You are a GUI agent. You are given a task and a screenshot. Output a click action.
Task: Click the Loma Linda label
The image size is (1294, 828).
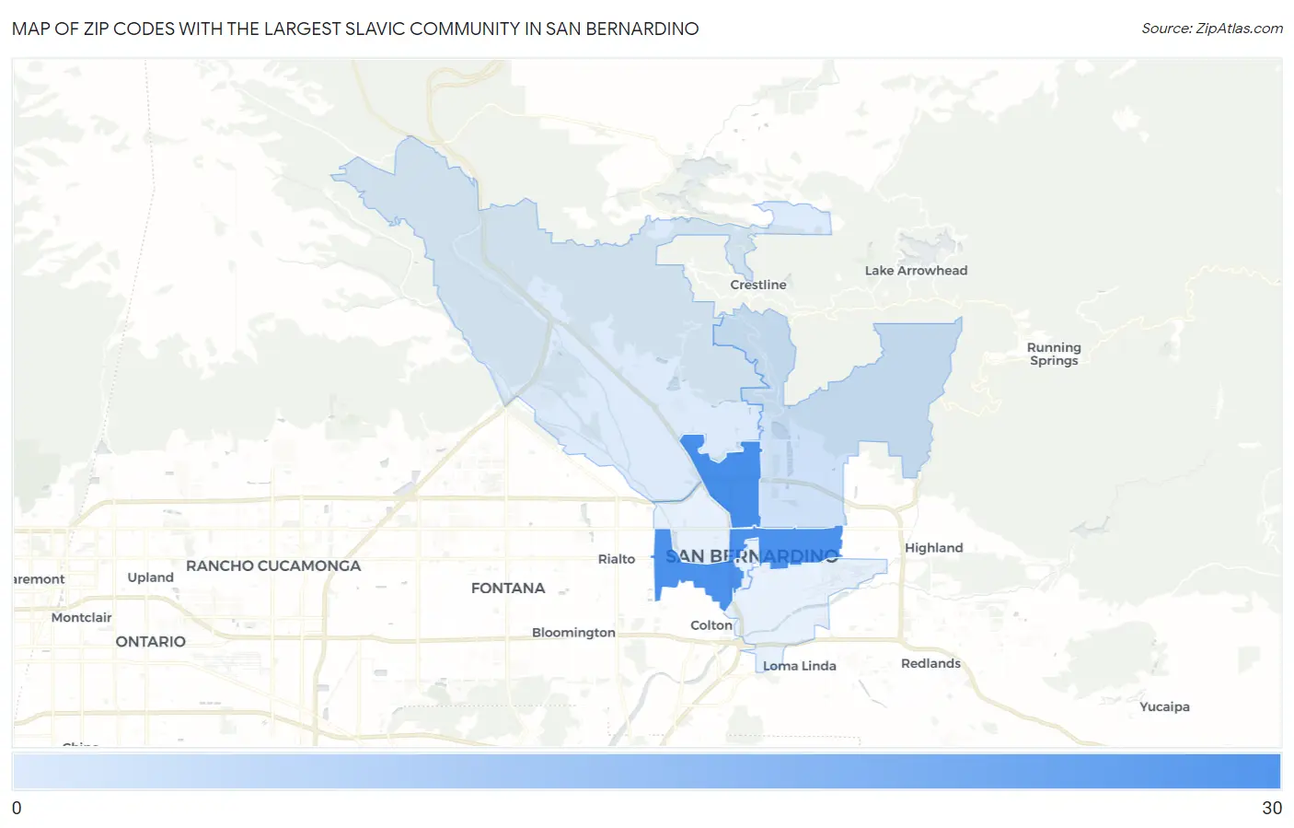[x=799, y=666]
